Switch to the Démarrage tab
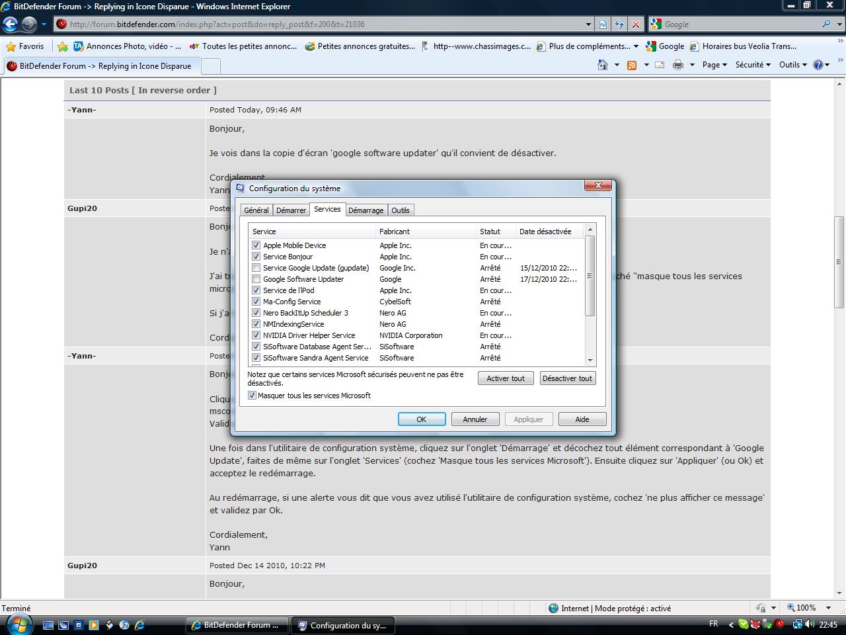 [365, 210]
